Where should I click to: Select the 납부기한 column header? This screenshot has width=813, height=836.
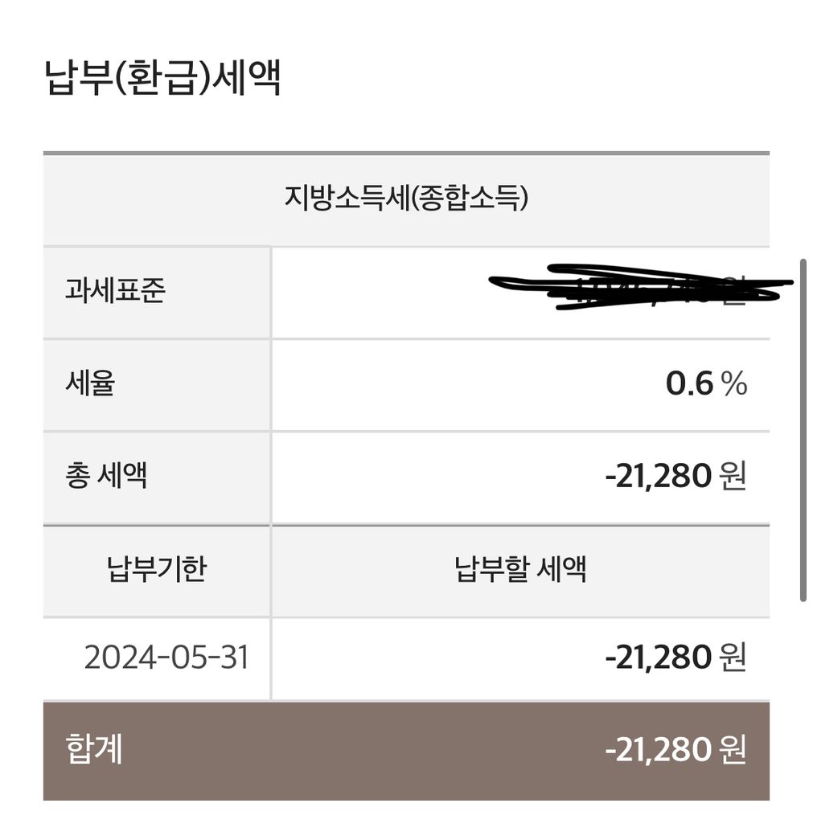(x=157, y=569)
